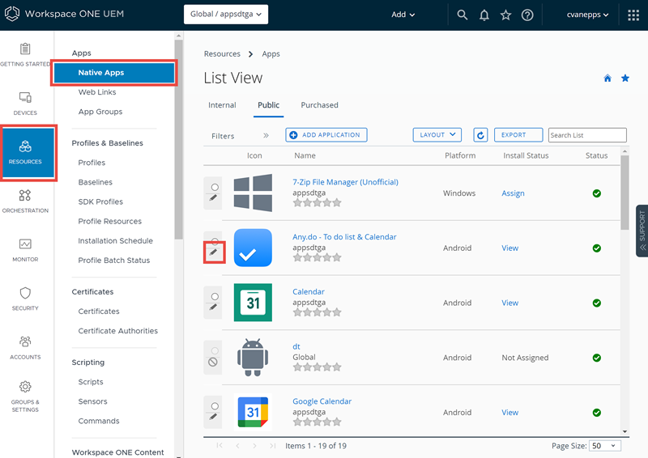The image size is (648, 458).
Task: Click the Export button
Action: coord(518,135)
